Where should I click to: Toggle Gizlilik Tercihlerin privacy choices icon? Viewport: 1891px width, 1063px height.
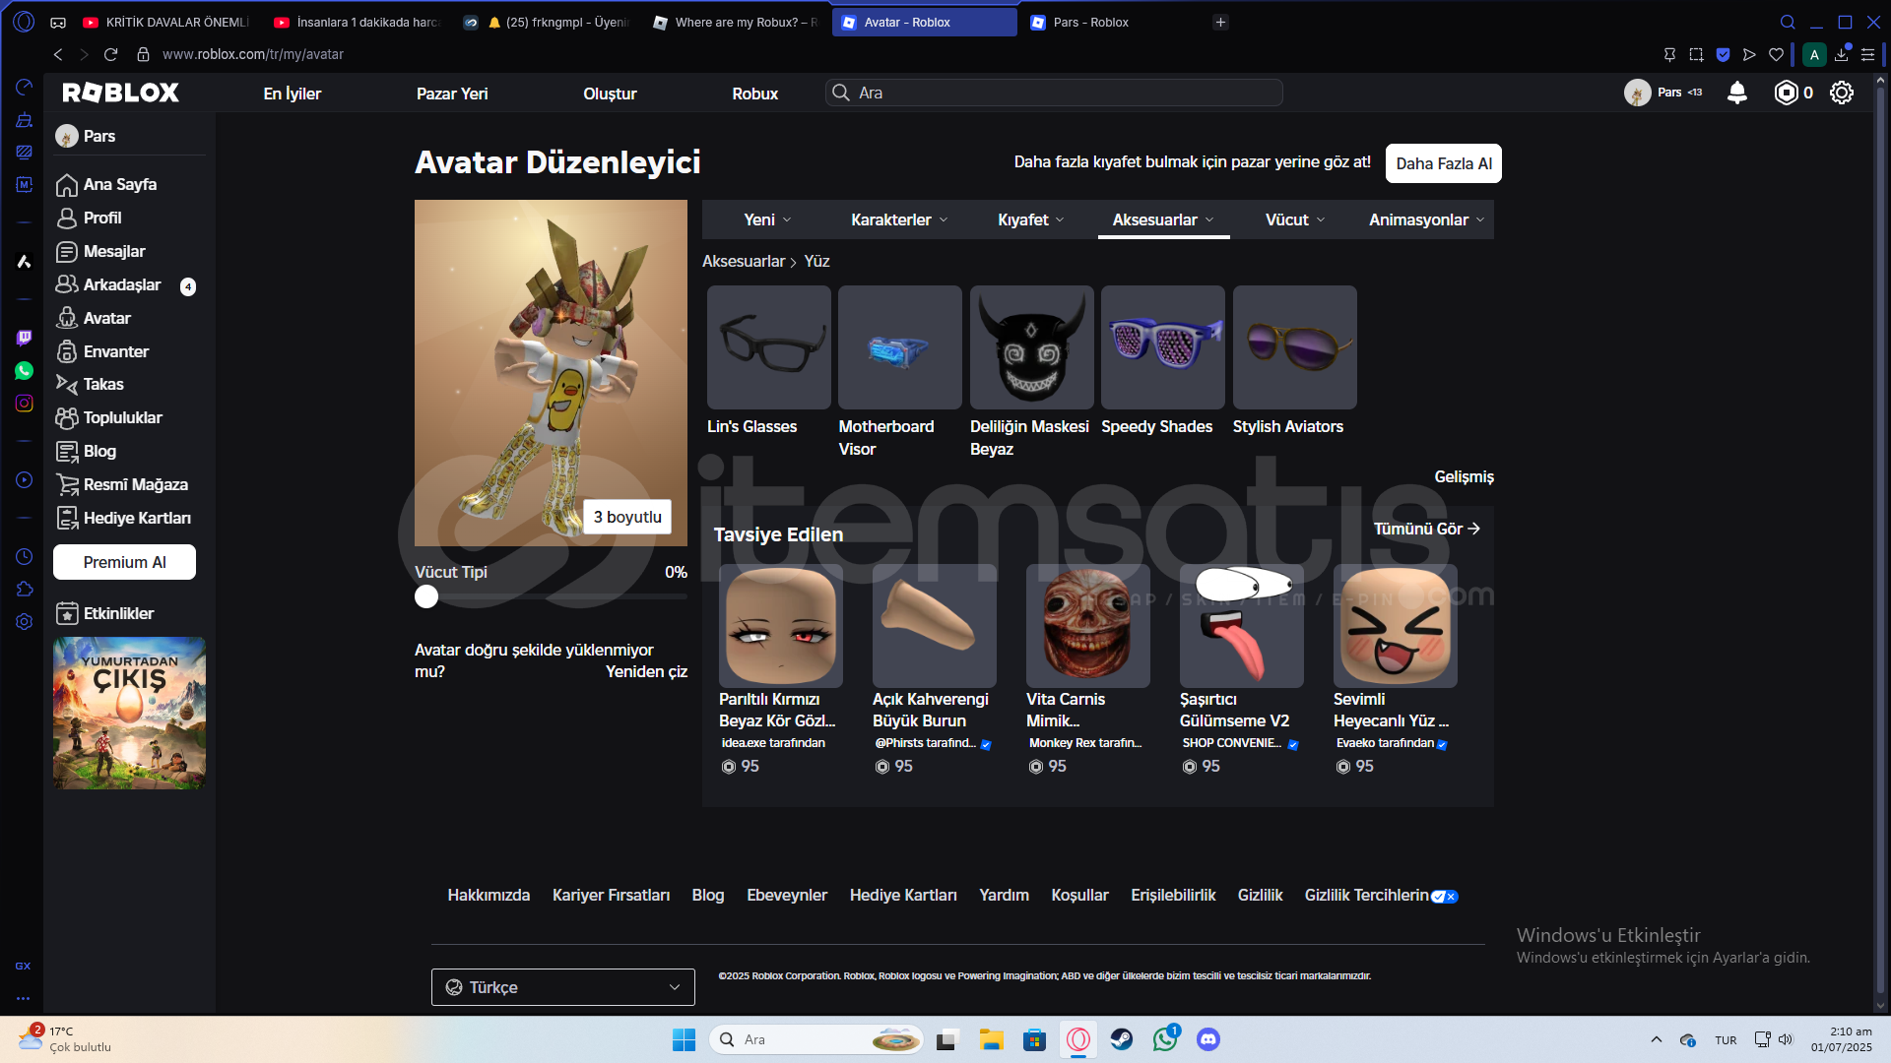coord(1445,896)
